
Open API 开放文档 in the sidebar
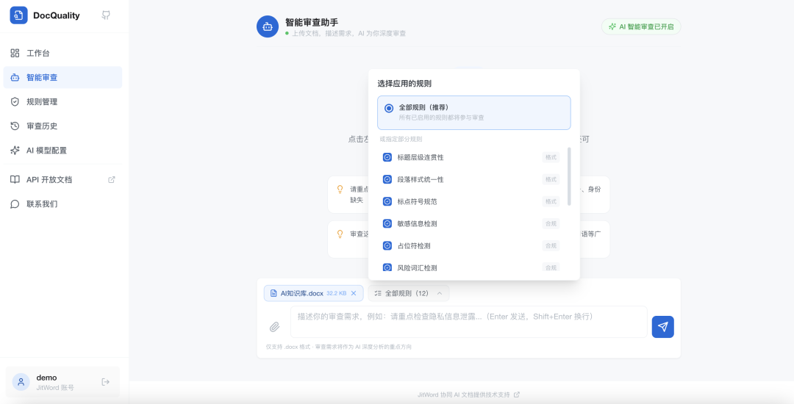pyautogui.click(x=62, y=179)
